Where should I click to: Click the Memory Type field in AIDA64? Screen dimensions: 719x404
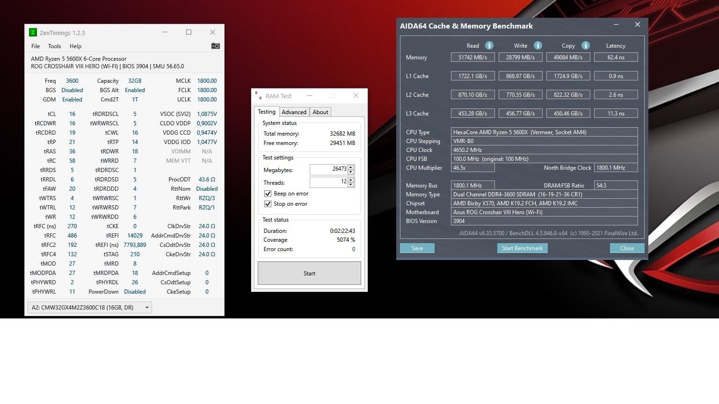click(x=544, y=194)
